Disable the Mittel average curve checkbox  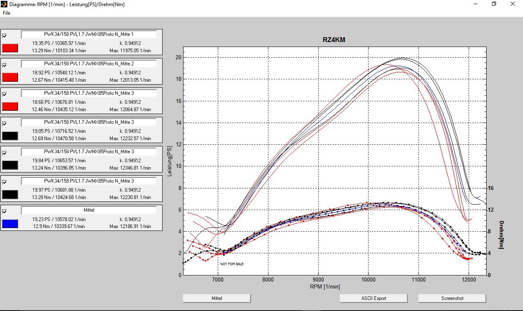point(5,212)
